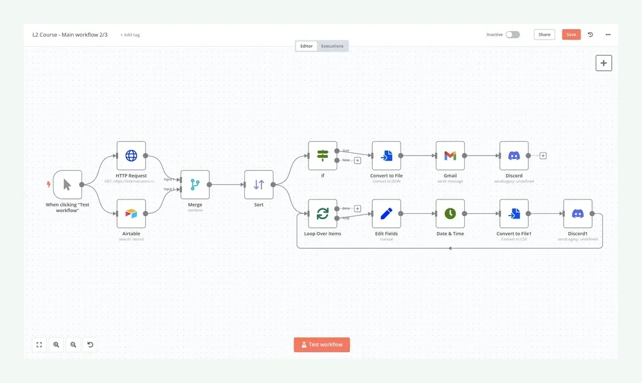Click the Gmail node's output connector
This screenshot has width=642, height=383.
coord(465,156)
